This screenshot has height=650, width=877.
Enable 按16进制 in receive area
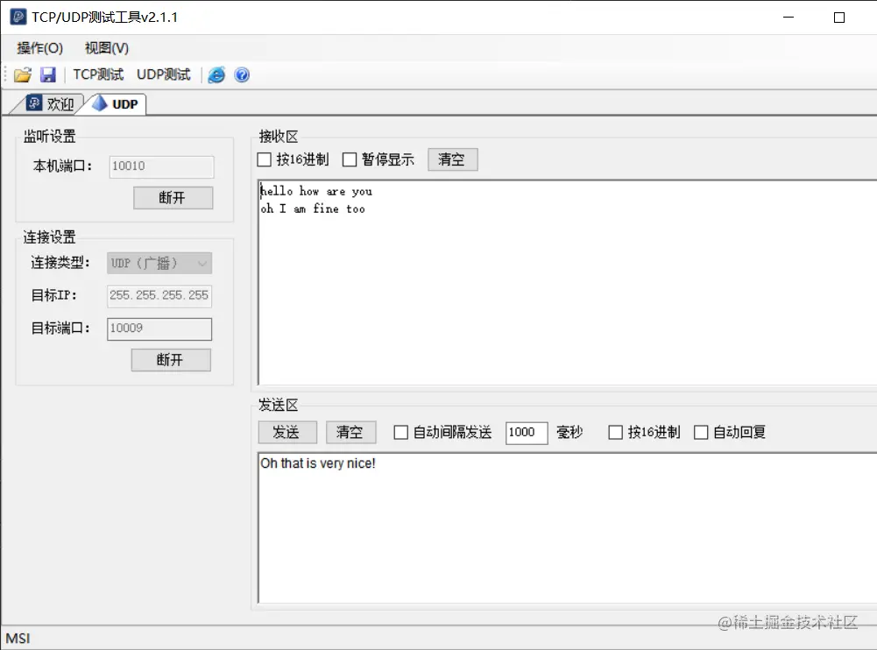pos(264,159)
